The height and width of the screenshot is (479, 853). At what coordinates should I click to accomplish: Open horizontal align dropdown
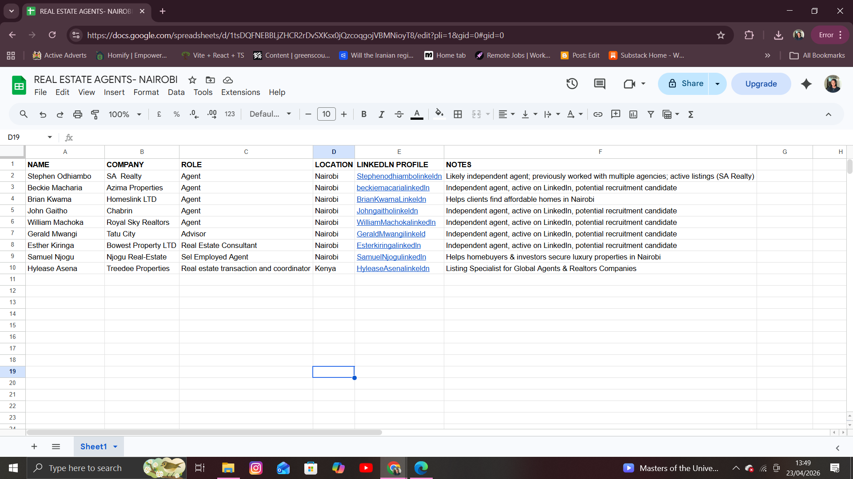506,114
